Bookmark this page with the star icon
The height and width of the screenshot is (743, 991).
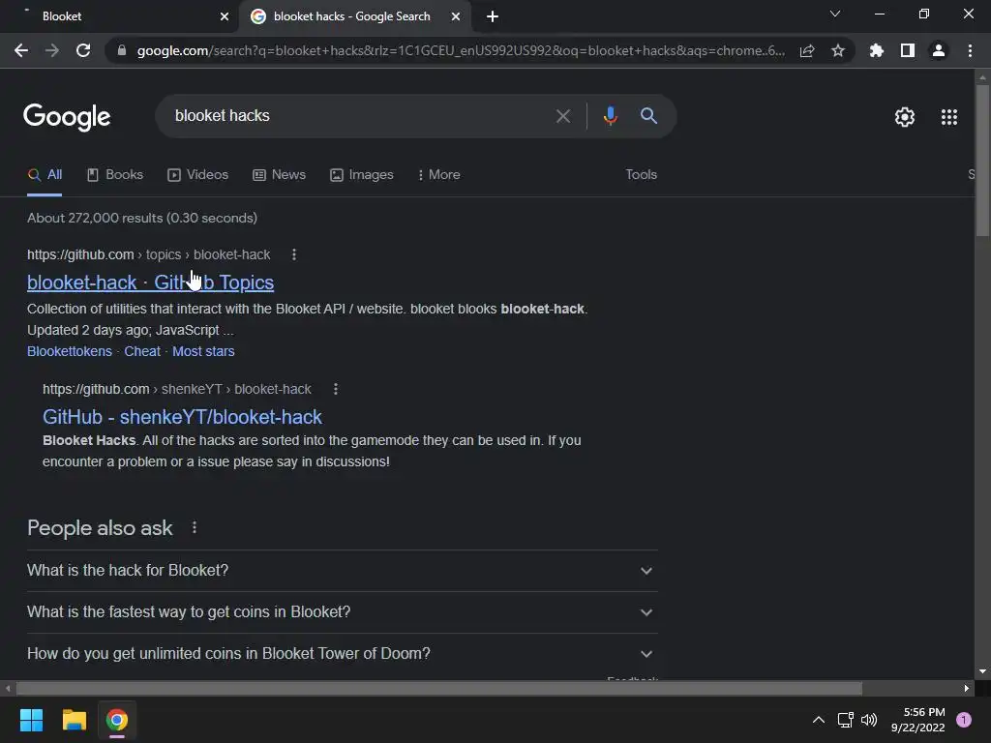pyautogui.click(x=838, y=50)
